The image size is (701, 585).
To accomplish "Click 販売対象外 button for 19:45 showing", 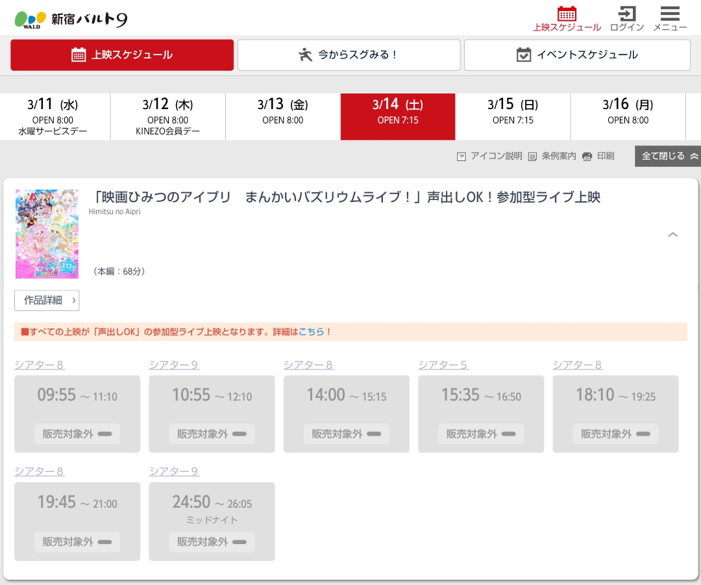I will pyautogui.click(x=77, y=542).
